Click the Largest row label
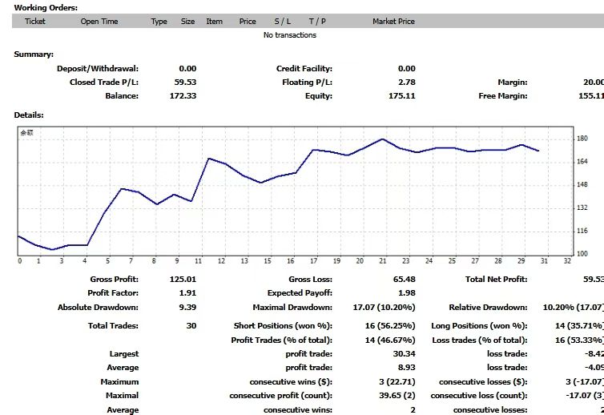The height and width of the screenshot is (415, 604). point(123,354)
